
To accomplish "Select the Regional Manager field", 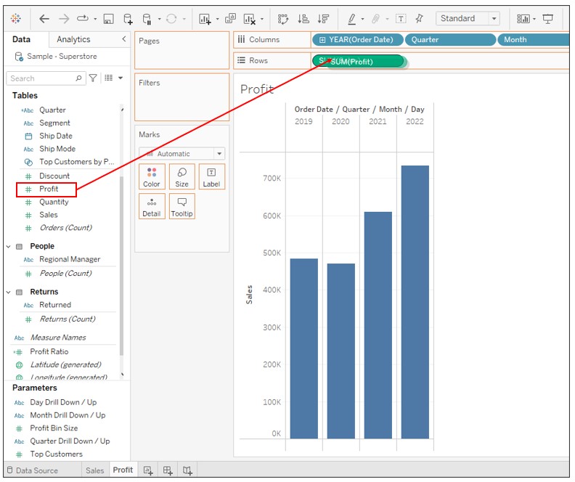I will (70, 259).
